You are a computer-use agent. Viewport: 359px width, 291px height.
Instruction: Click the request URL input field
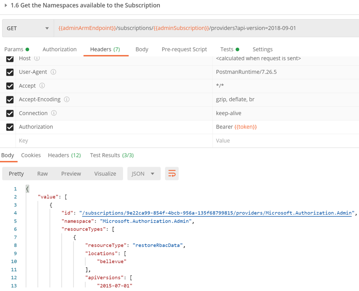(206, 28)
